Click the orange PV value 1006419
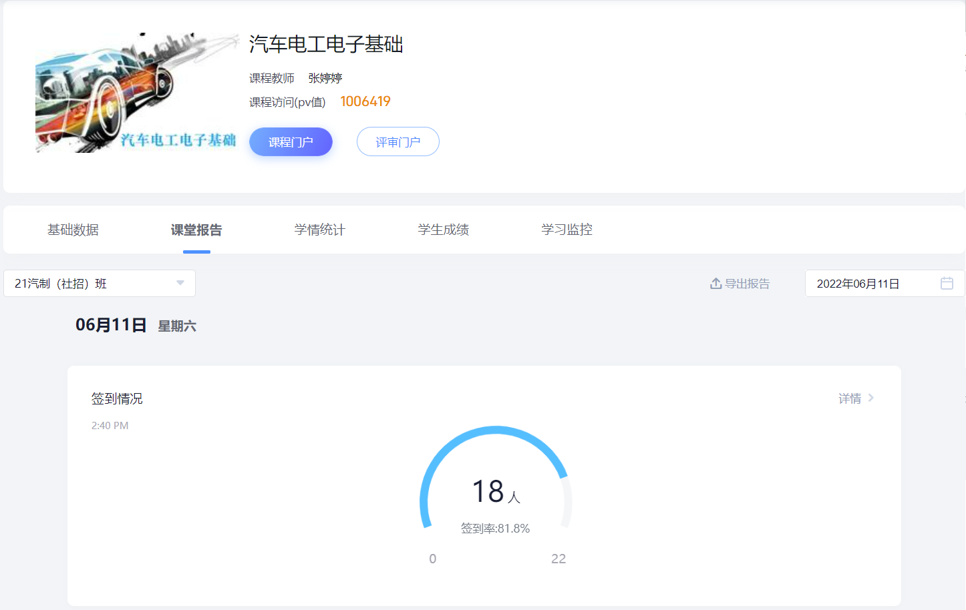The image size is (966, 610). tap(365, 101)
